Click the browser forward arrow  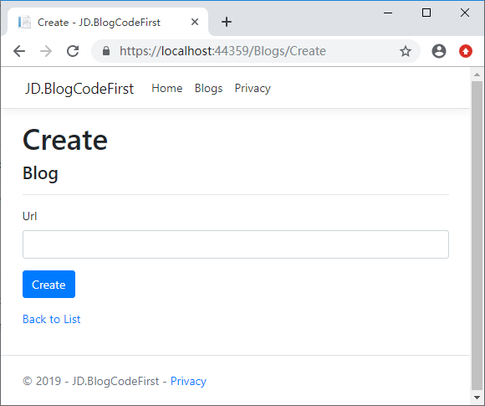click(x=46, y=51)
